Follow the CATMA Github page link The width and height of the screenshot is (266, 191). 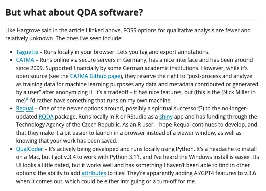95,76
